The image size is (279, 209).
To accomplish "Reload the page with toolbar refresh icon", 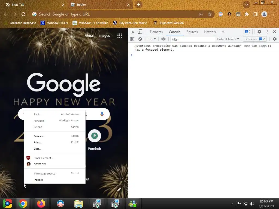I will coord(23,14).
